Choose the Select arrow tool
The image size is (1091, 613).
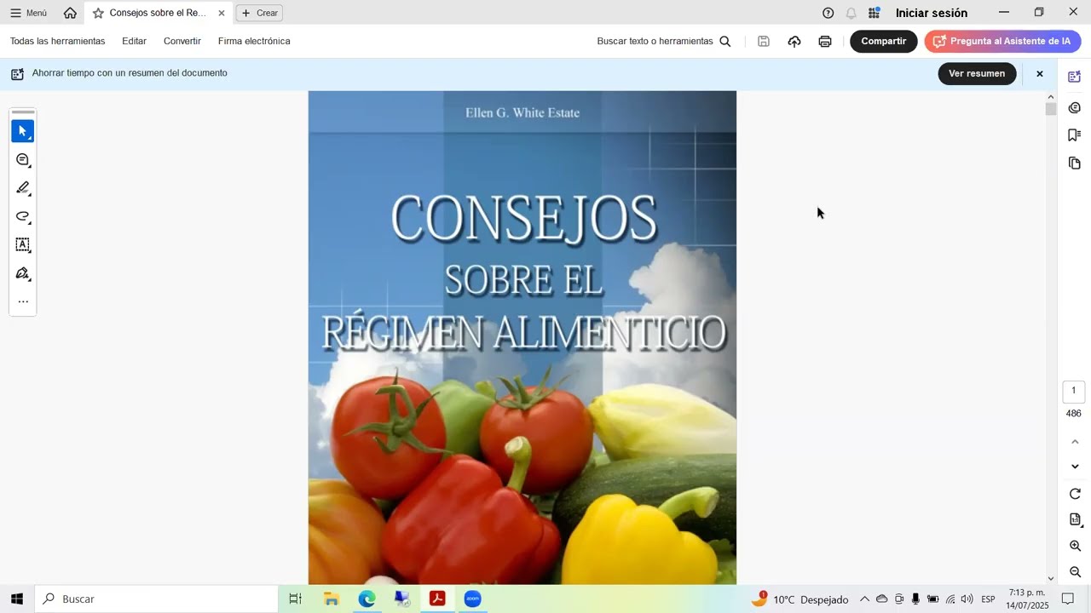click(x=23, y=131)
